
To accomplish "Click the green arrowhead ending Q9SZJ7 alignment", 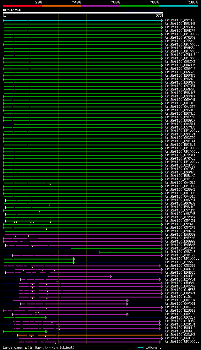I will pos(46,318).
